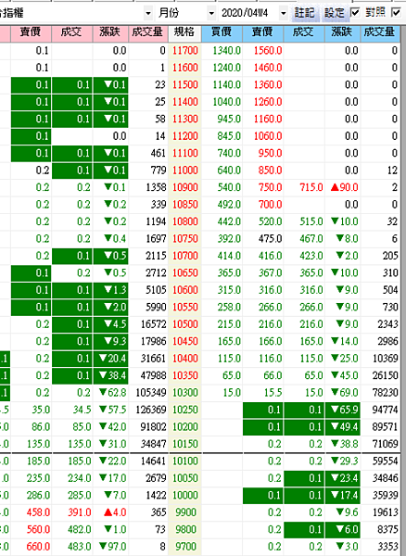Viewport: 406px width, 556px height.
Task: Click highlighted put change ▼65.9 cell
Action: coord(343,410)
